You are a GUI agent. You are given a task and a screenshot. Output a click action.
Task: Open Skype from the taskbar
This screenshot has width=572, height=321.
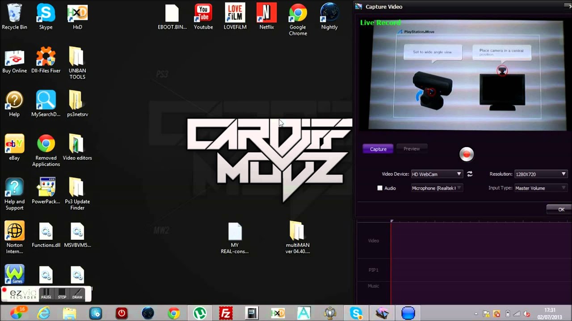(x=356, y=313)
